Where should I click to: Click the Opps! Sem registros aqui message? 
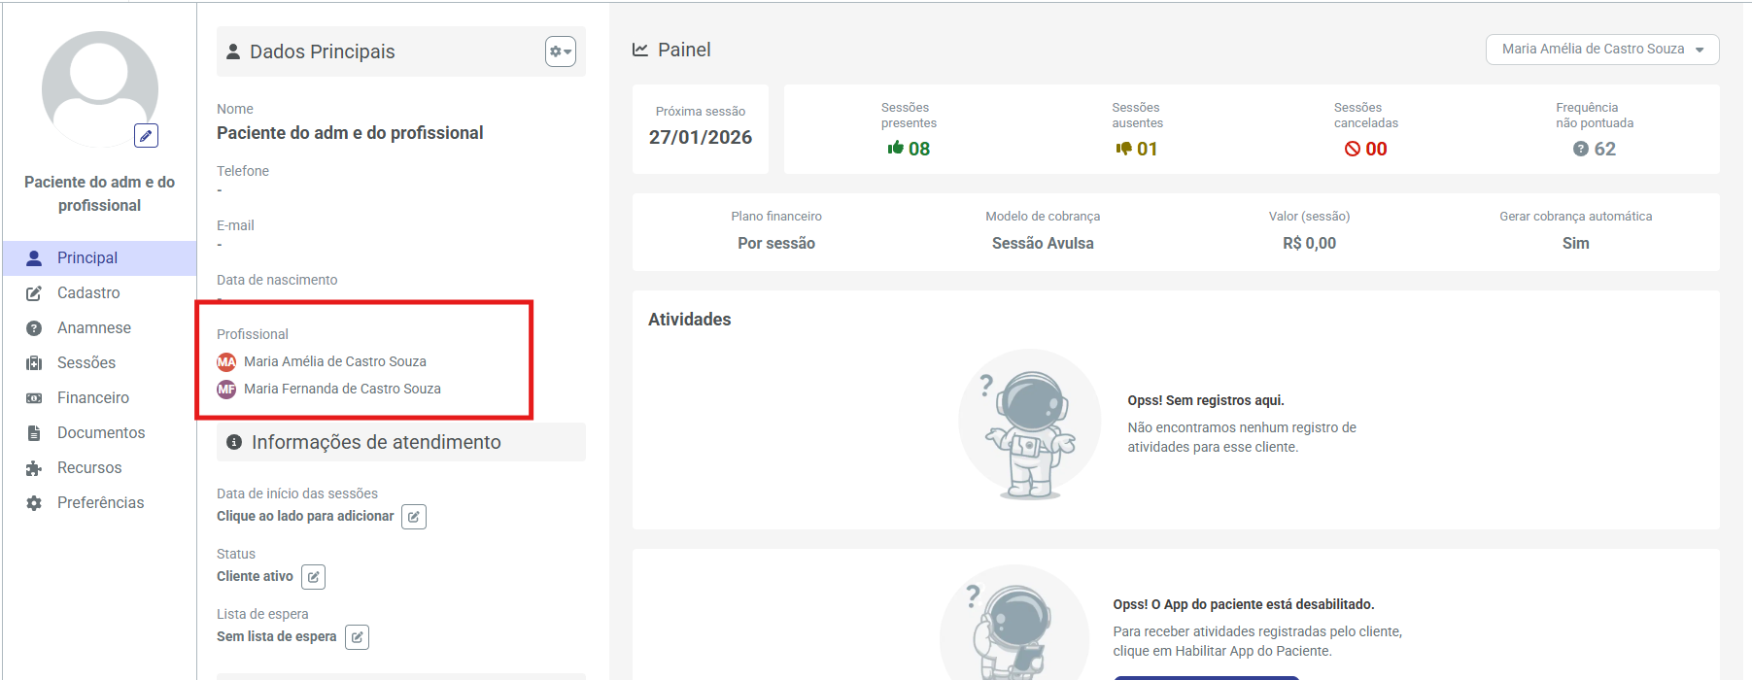(1206, 400)
